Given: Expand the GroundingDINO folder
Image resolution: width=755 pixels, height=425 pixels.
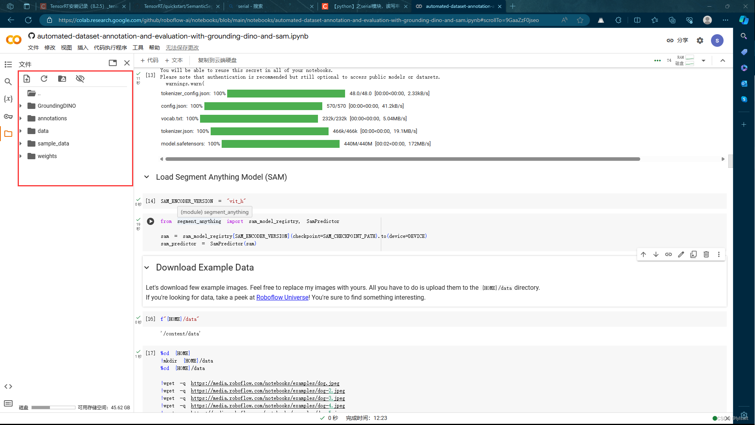Looking at the screenshot, I should (x=21, y=106).
